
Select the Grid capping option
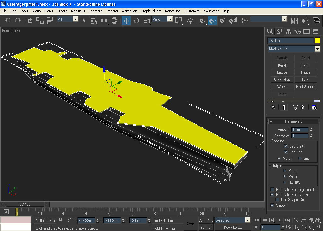coord(300,158)
